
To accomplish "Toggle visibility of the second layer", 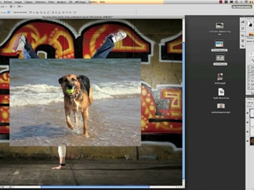I will pos(248,123).
